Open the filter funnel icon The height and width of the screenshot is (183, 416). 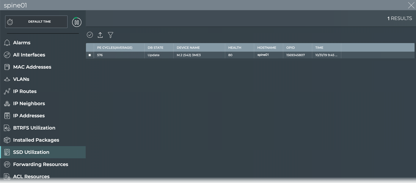point(111,35)
